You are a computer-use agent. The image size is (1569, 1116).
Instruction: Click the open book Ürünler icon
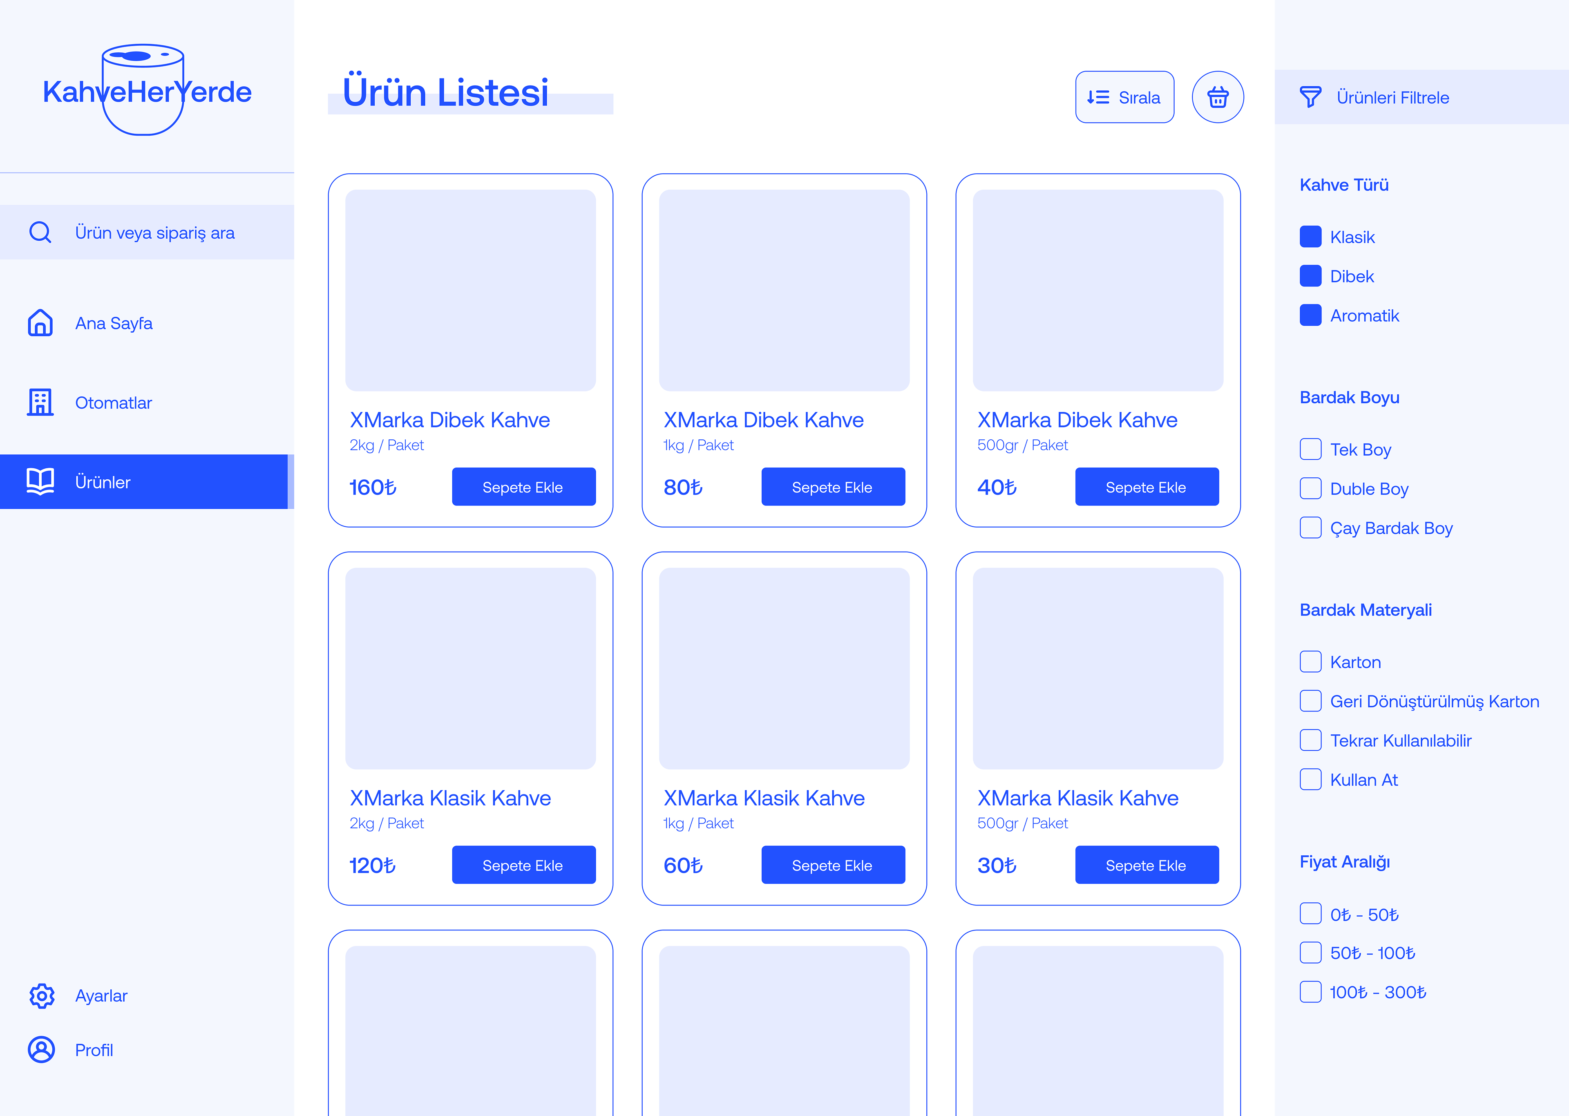(x=40, y=481)
